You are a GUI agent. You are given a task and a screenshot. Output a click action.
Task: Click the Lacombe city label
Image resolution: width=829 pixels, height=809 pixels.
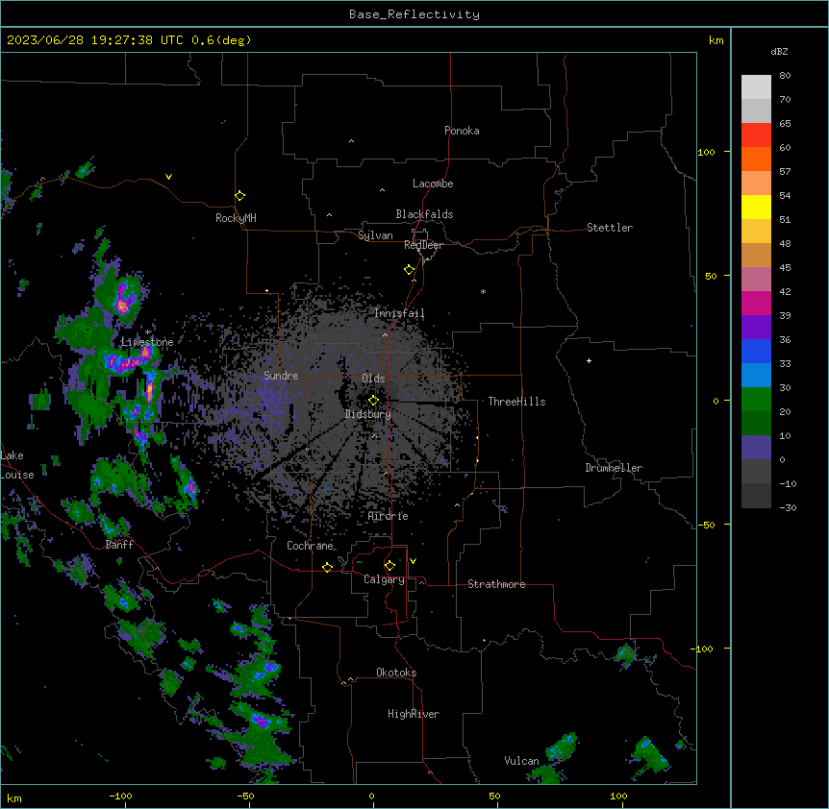pos(433,184)
